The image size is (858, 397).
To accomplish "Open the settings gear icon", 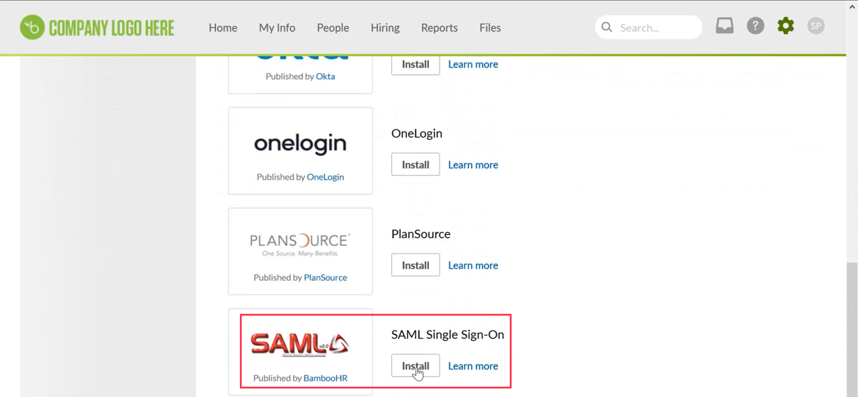I will [x=785, y=25].
